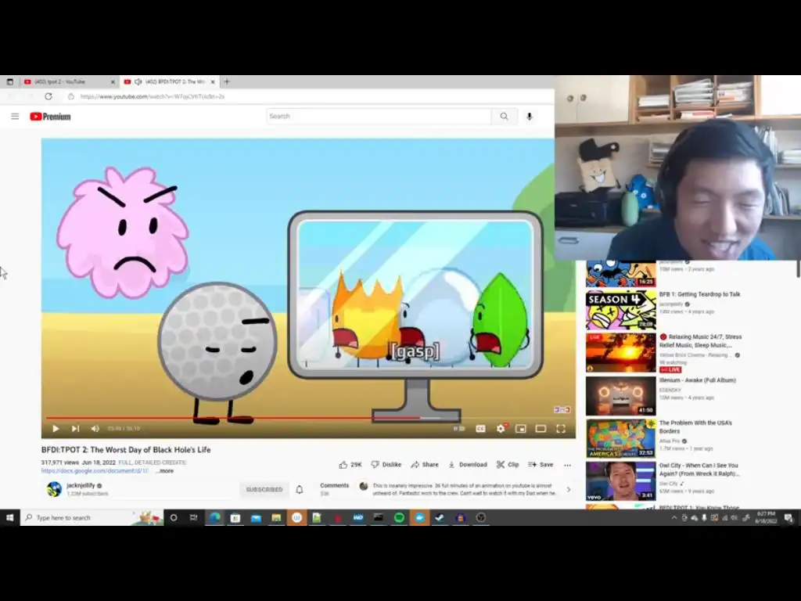Mute the video player volume
This screenshot has height=601, width=801.
(95, 429)
